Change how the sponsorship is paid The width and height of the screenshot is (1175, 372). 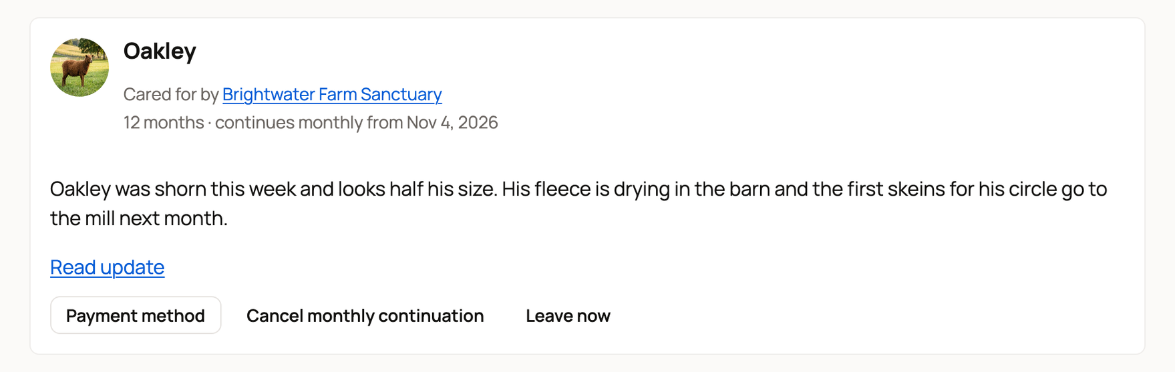pyautogui.click(x=136, y=315)
